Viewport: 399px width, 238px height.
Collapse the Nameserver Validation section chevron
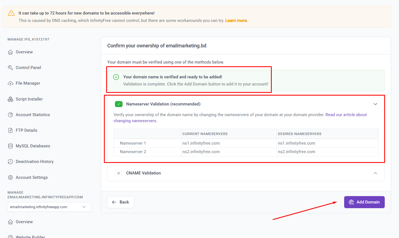(x=375, y=104)
